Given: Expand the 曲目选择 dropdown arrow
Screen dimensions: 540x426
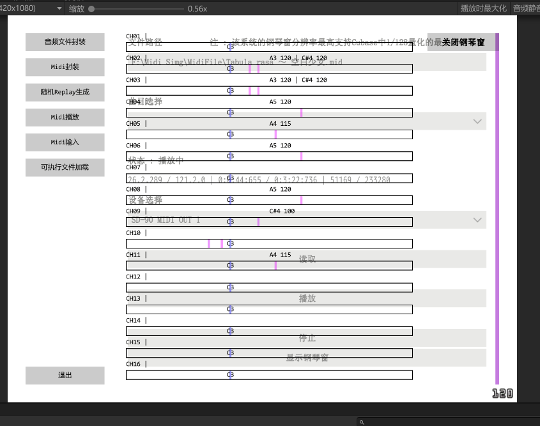Looking at the screenshot, I should click(x=477, y=121).
